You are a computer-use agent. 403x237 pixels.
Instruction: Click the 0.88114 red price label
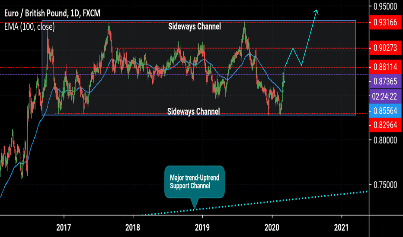(x=385, y=67)
